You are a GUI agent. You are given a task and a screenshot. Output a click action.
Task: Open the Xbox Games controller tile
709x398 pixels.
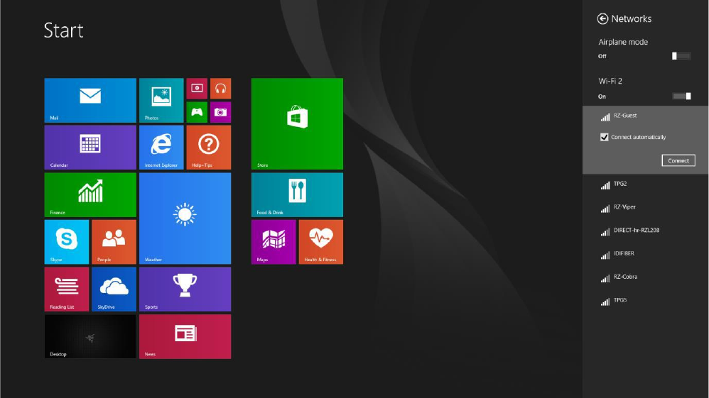click(197, 112)
